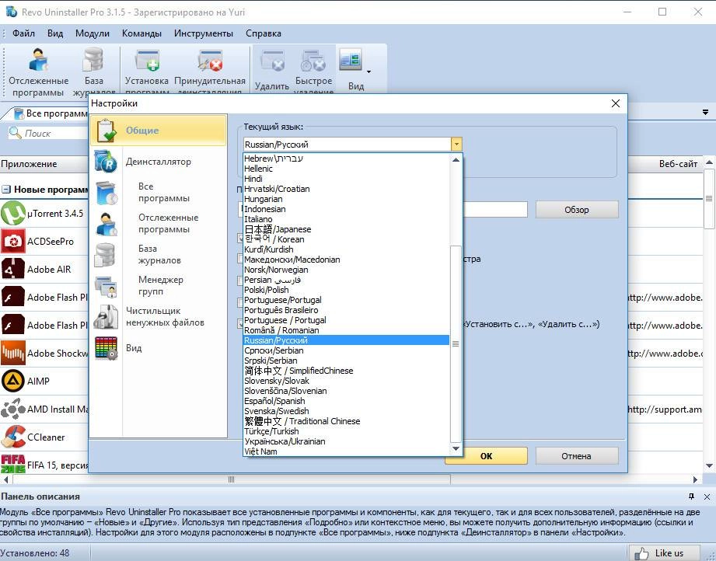Click the Отслеженные программы icon in settings sidebar
Viewport: 716px width, 561px height.
(107, 224)
